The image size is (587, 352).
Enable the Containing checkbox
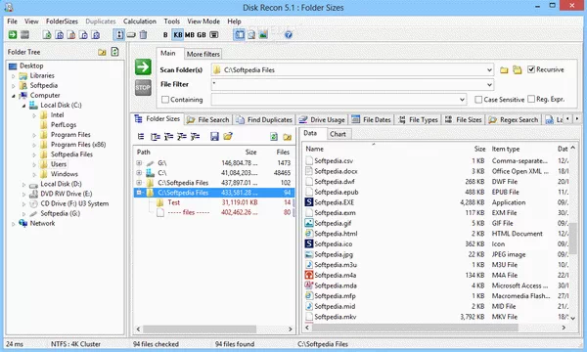coord(165,100)
